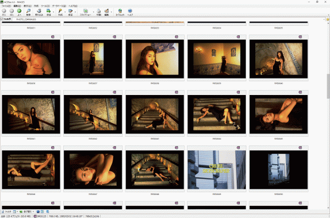Click the view mode icon in bottom bar
The height and width of the screenshot is (218, 330).
click(x=14, y=211)
